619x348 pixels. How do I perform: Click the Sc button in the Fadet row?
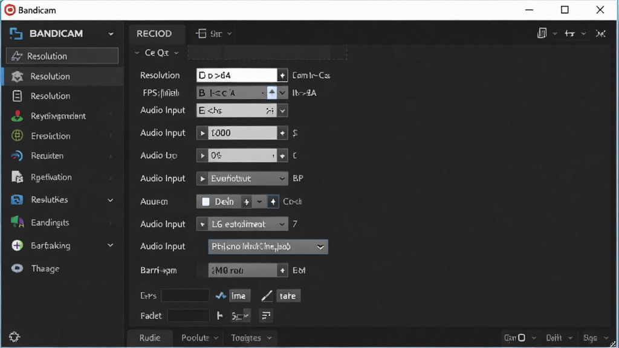click(x=240, y=315)
